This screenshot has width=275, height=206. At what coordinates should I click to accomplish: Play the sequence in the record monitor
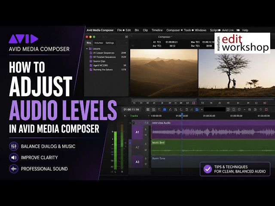(x=238, y=103)
